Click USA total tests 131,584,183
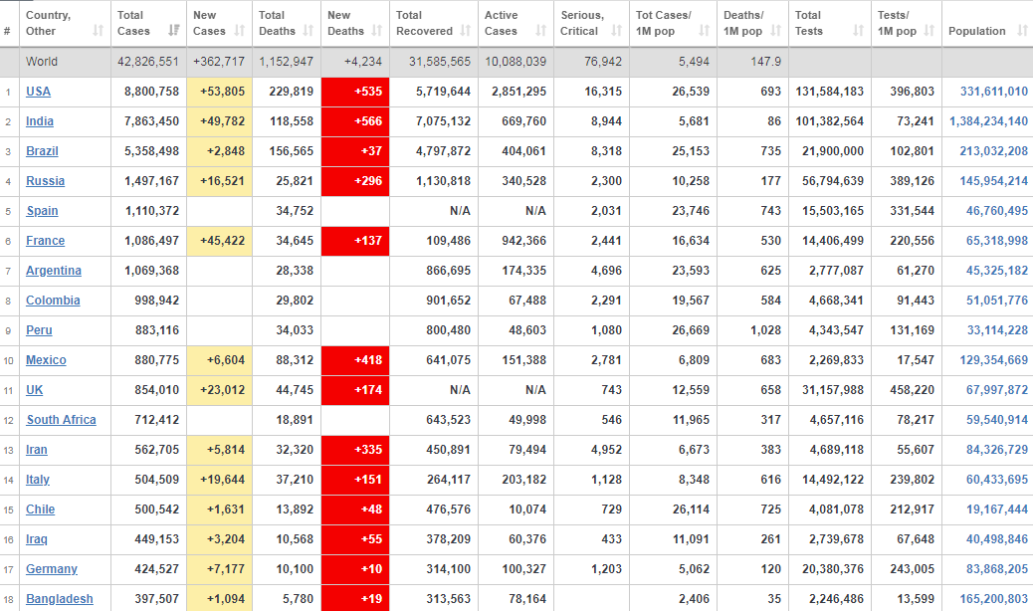1033x611 pixels. point(829,92)
